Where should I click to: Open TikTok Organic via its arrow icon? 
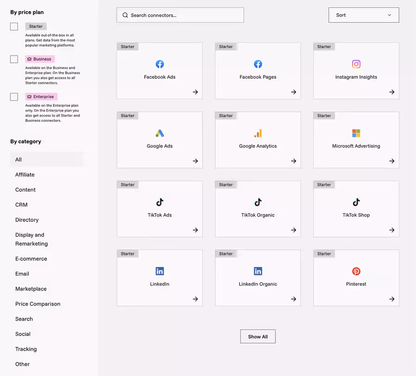click(x=294, y=230)
